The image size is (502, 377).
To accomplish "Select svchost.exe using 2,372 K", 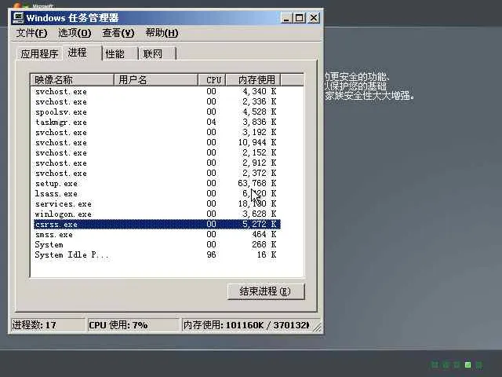I will [x=157, y=173].
